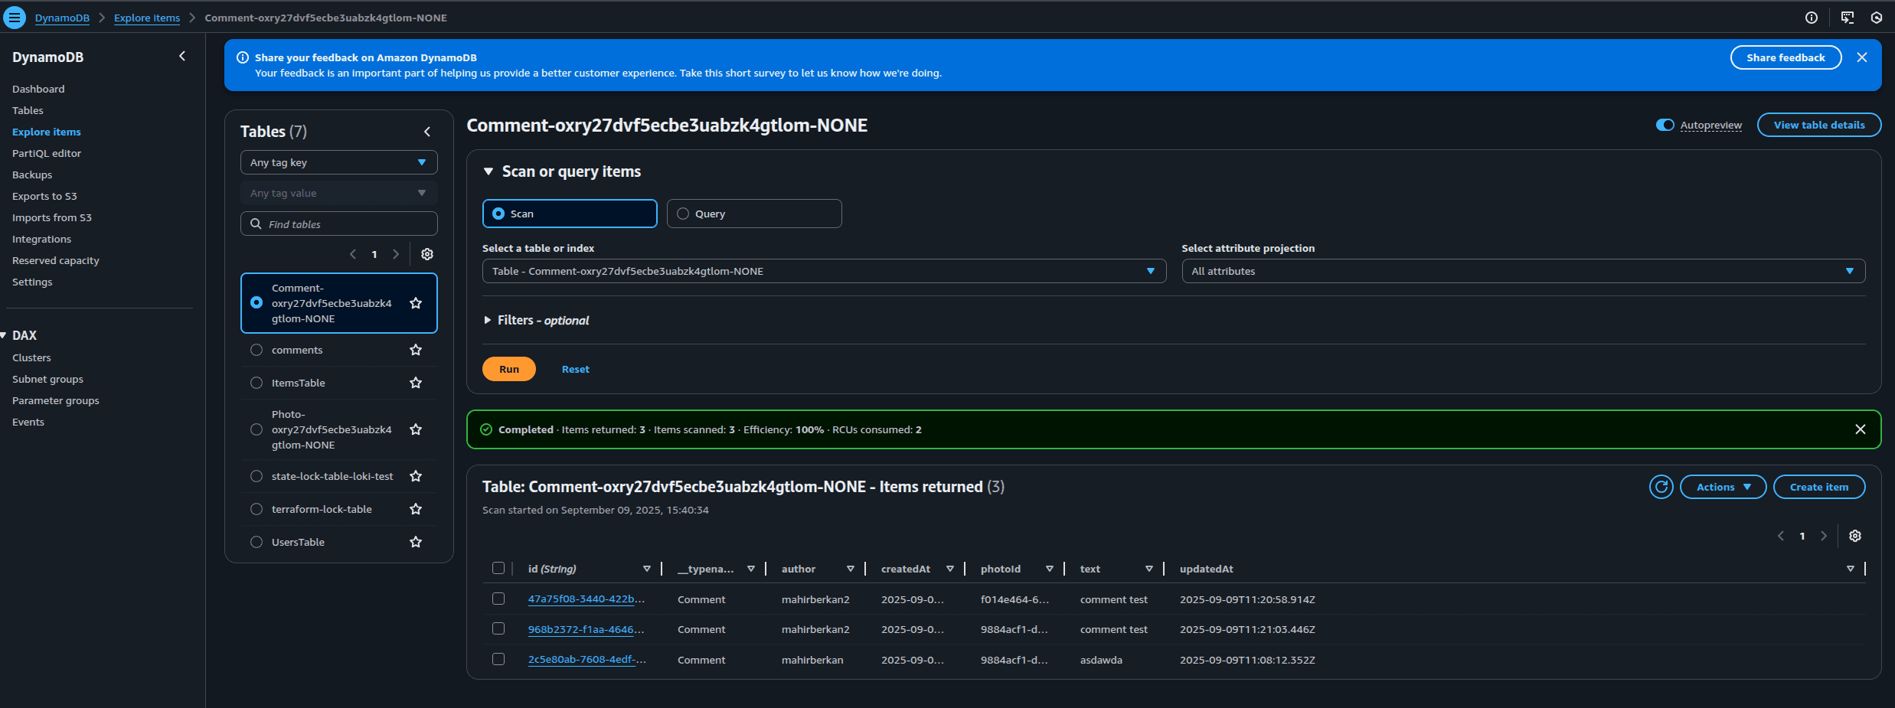The image size is (1895, 708).
Task: Open items table preferences gear icon
Action: 1855,536
